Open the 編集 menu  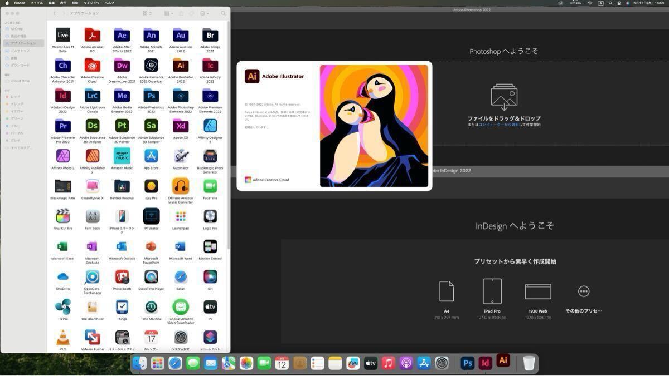point(51,3)
